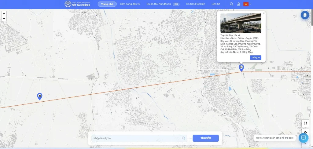The width and height of the screenshot is (313, 149).
Task: Expand the language dropdown chevron
Action: pyautogui.click(x=251, y=4)
